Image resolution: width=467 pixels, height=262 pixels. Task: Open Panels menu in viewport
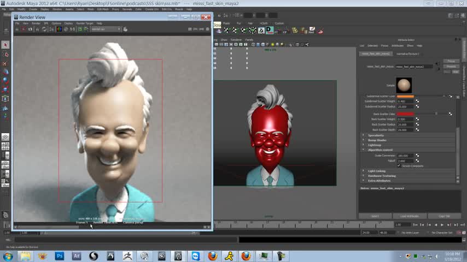tap(249, 40)
